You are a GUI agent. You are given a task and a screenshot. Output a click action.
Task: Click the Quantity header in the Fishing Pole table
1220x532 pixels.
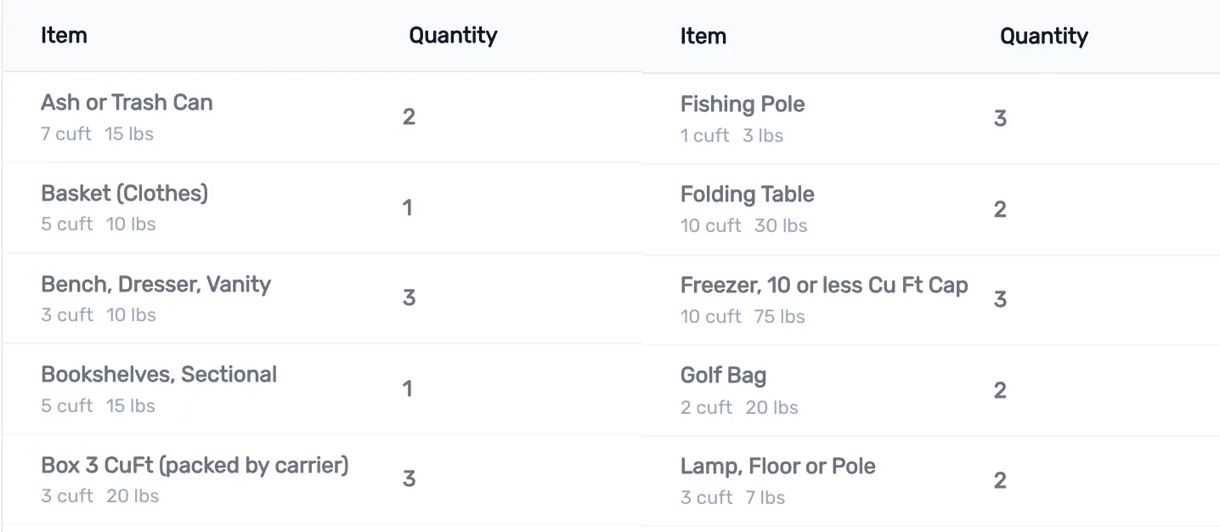[1043, 37]
